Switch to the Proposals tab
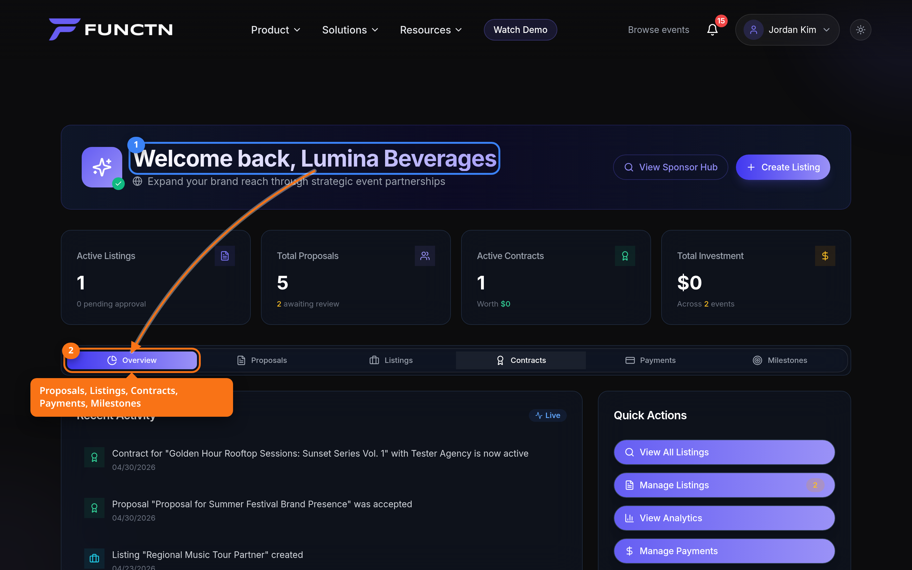Screen dimensions: 912x570 point(262,360)
